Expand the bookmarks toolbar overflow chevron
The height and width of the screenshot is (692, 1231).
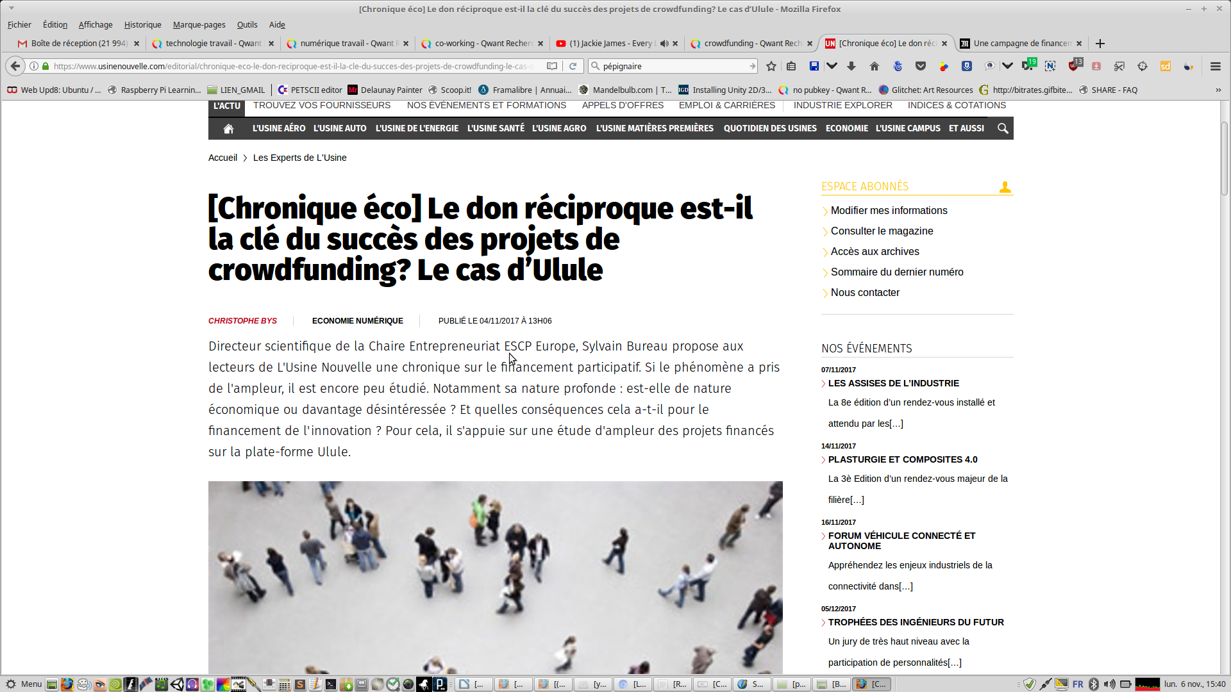click(1218, 90)
